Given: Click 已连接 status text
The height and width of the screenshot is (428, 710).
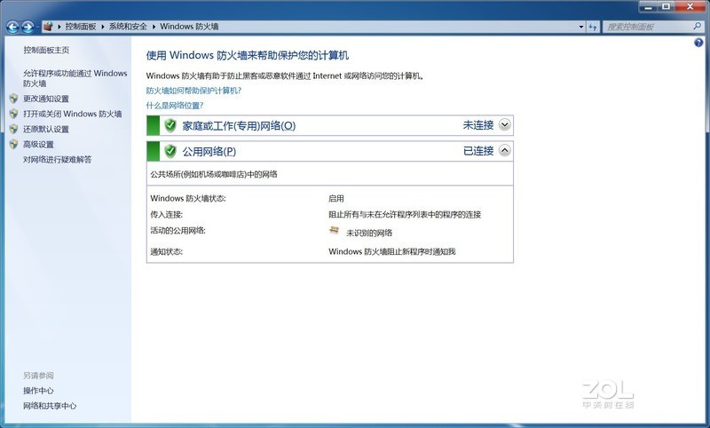Looking at the screenshot, I should [477, 151].
